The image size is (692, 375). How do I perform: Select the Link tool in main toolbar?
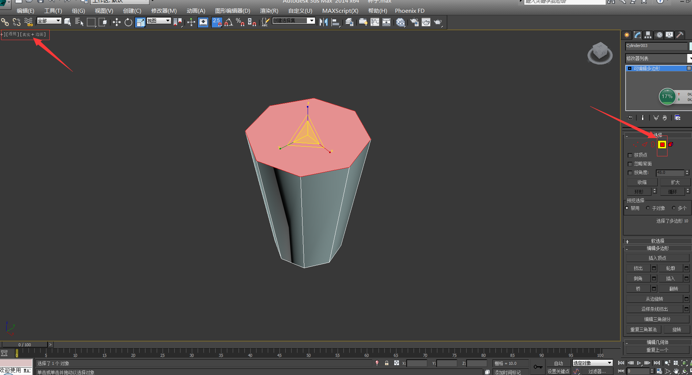5,22
